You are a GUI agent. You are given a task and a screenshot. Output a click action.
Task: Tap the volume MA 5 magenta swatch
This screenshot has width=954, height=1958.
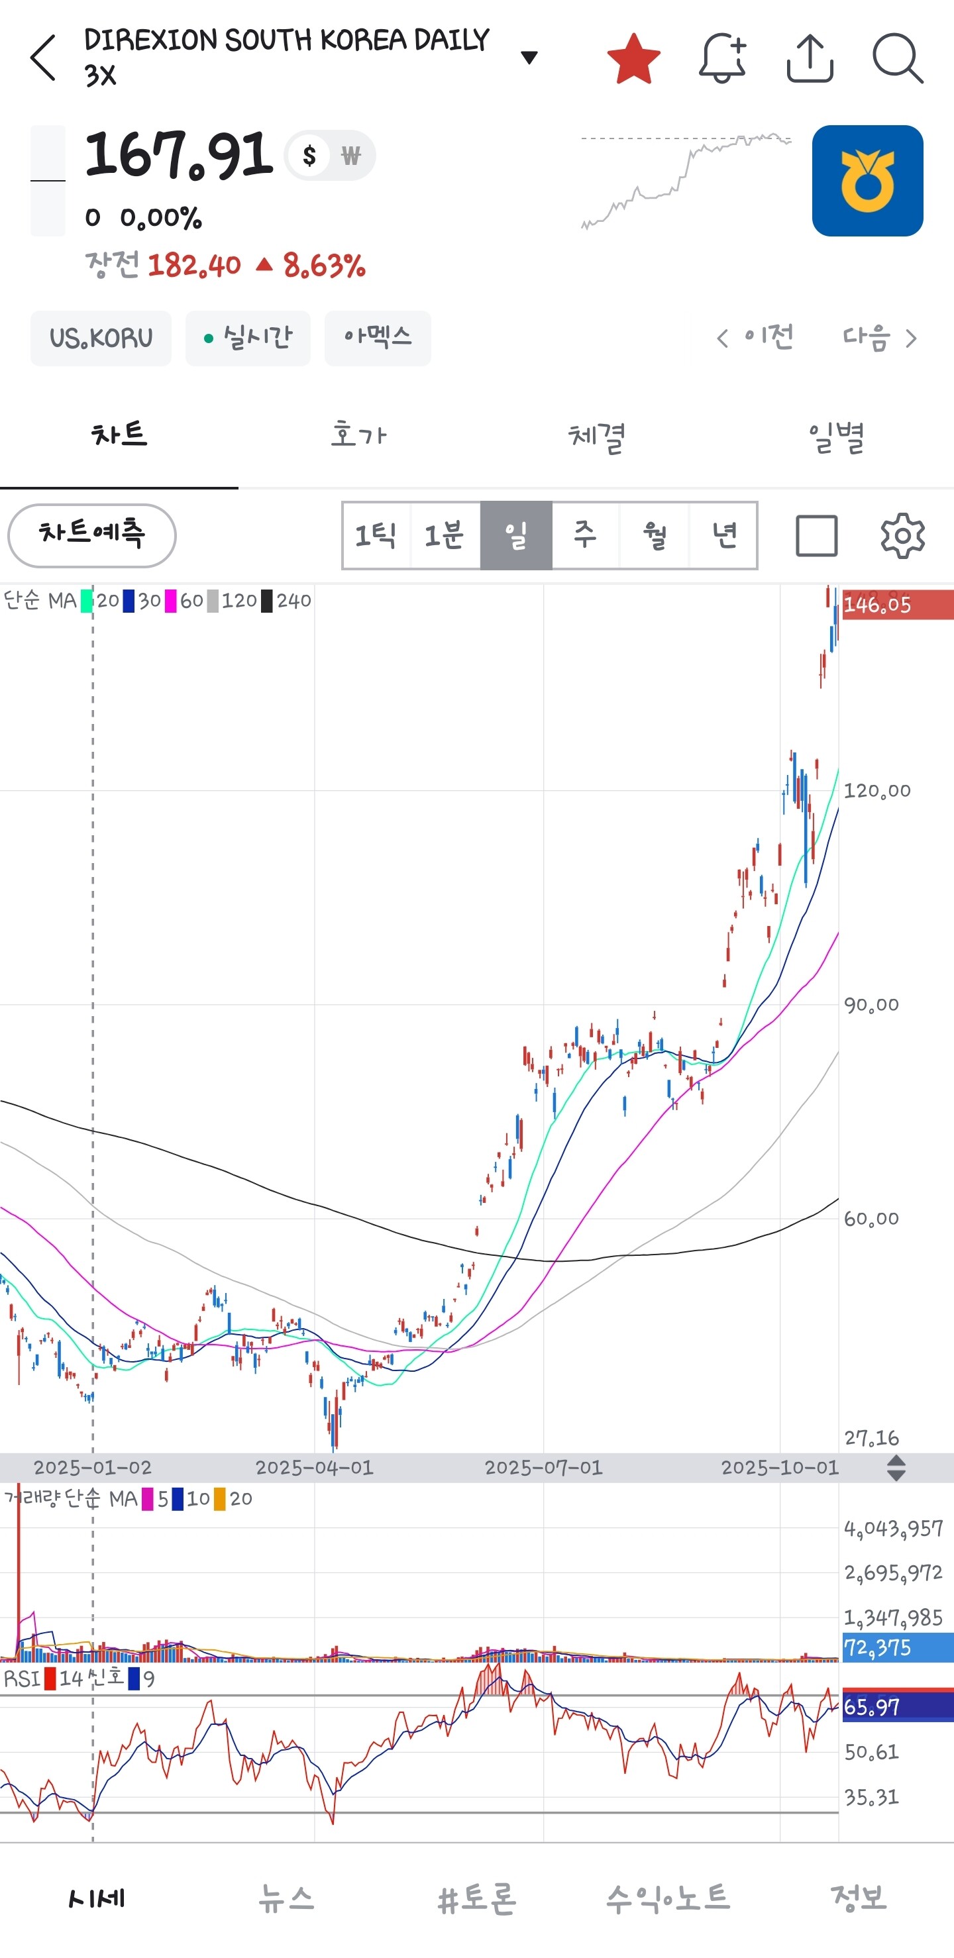148,1499
